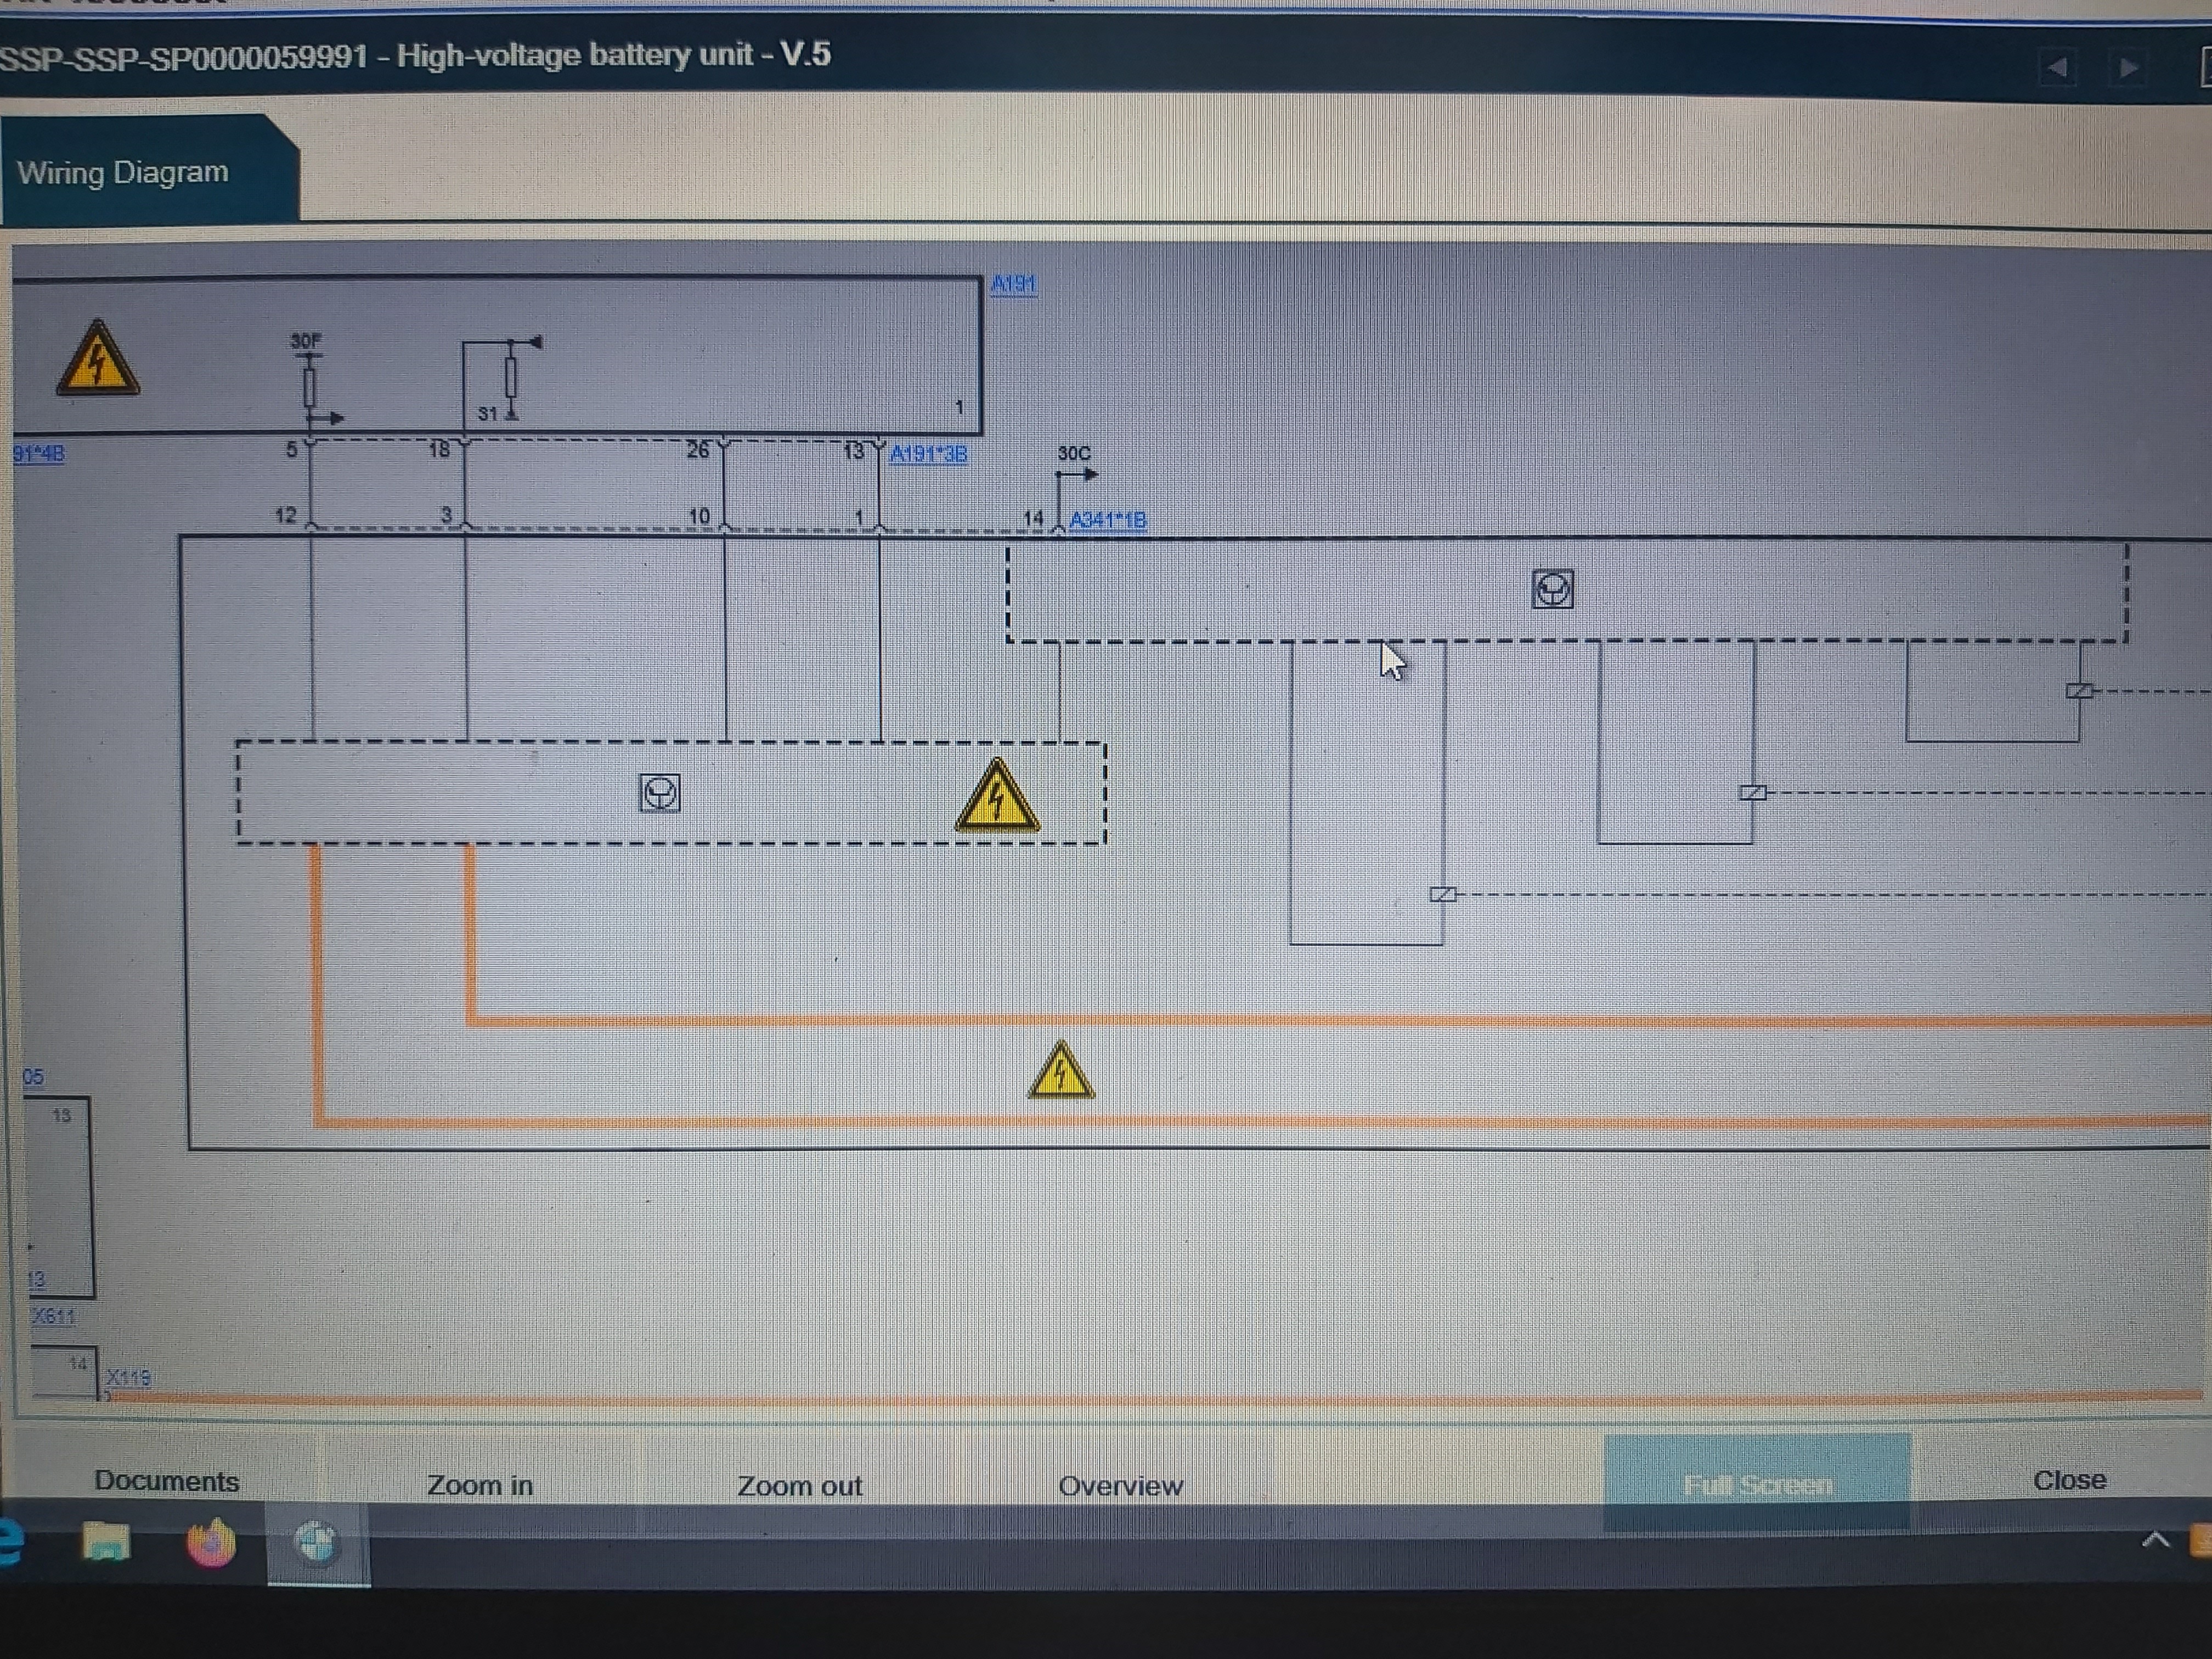Open the Overview view
Viewport: 2212px width, 1659px height.
click(x=1120, y=1486)
